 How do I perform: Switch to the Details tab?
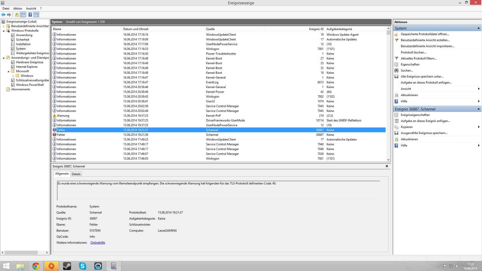pyautogui.click(x=76, y=174)
